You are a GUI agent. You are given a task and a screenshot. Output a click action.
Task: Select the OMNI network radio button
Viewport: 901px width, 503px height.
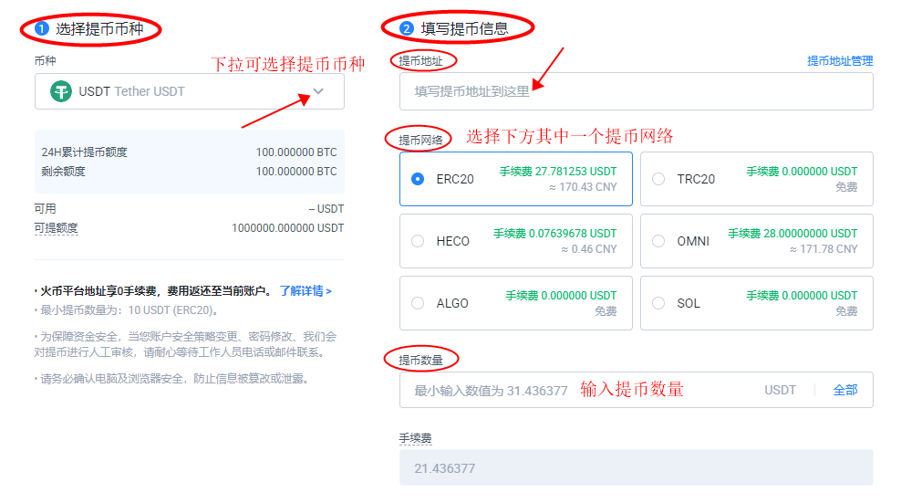tap(658, 241)
